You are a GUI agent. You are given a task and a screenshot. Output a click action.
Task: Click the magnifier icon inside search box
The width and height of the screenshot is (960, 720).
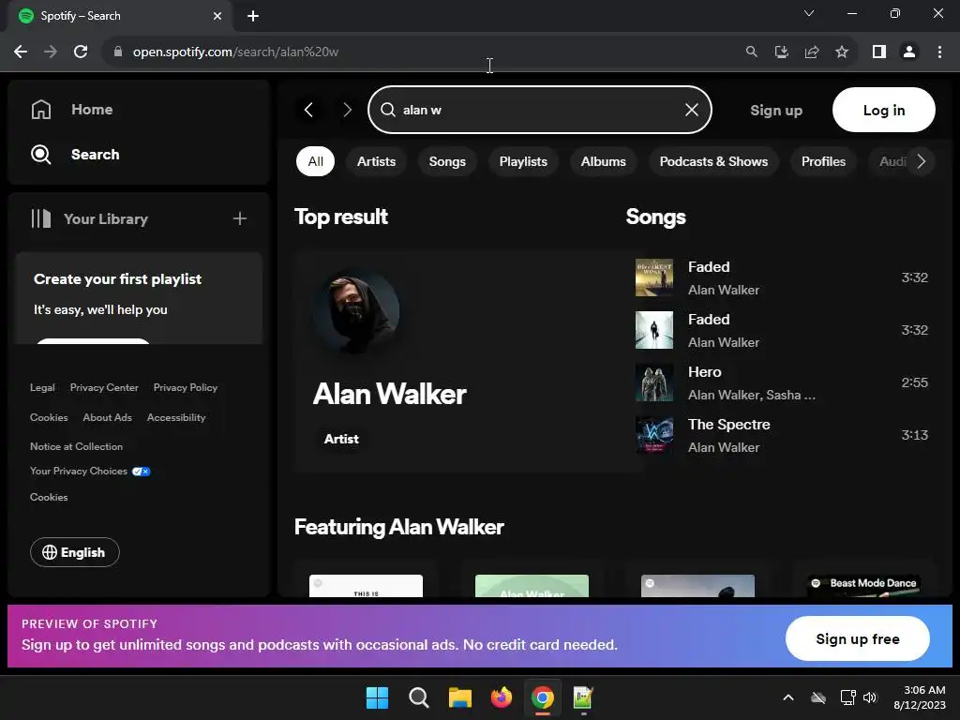[387, 110]
